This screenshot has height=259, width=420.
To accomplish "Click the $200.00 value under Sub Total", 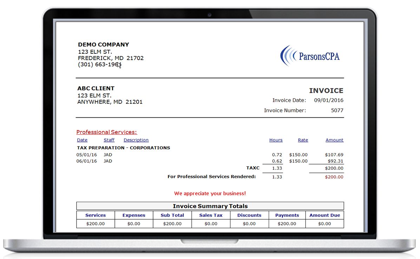I will (x=172, y=224).
